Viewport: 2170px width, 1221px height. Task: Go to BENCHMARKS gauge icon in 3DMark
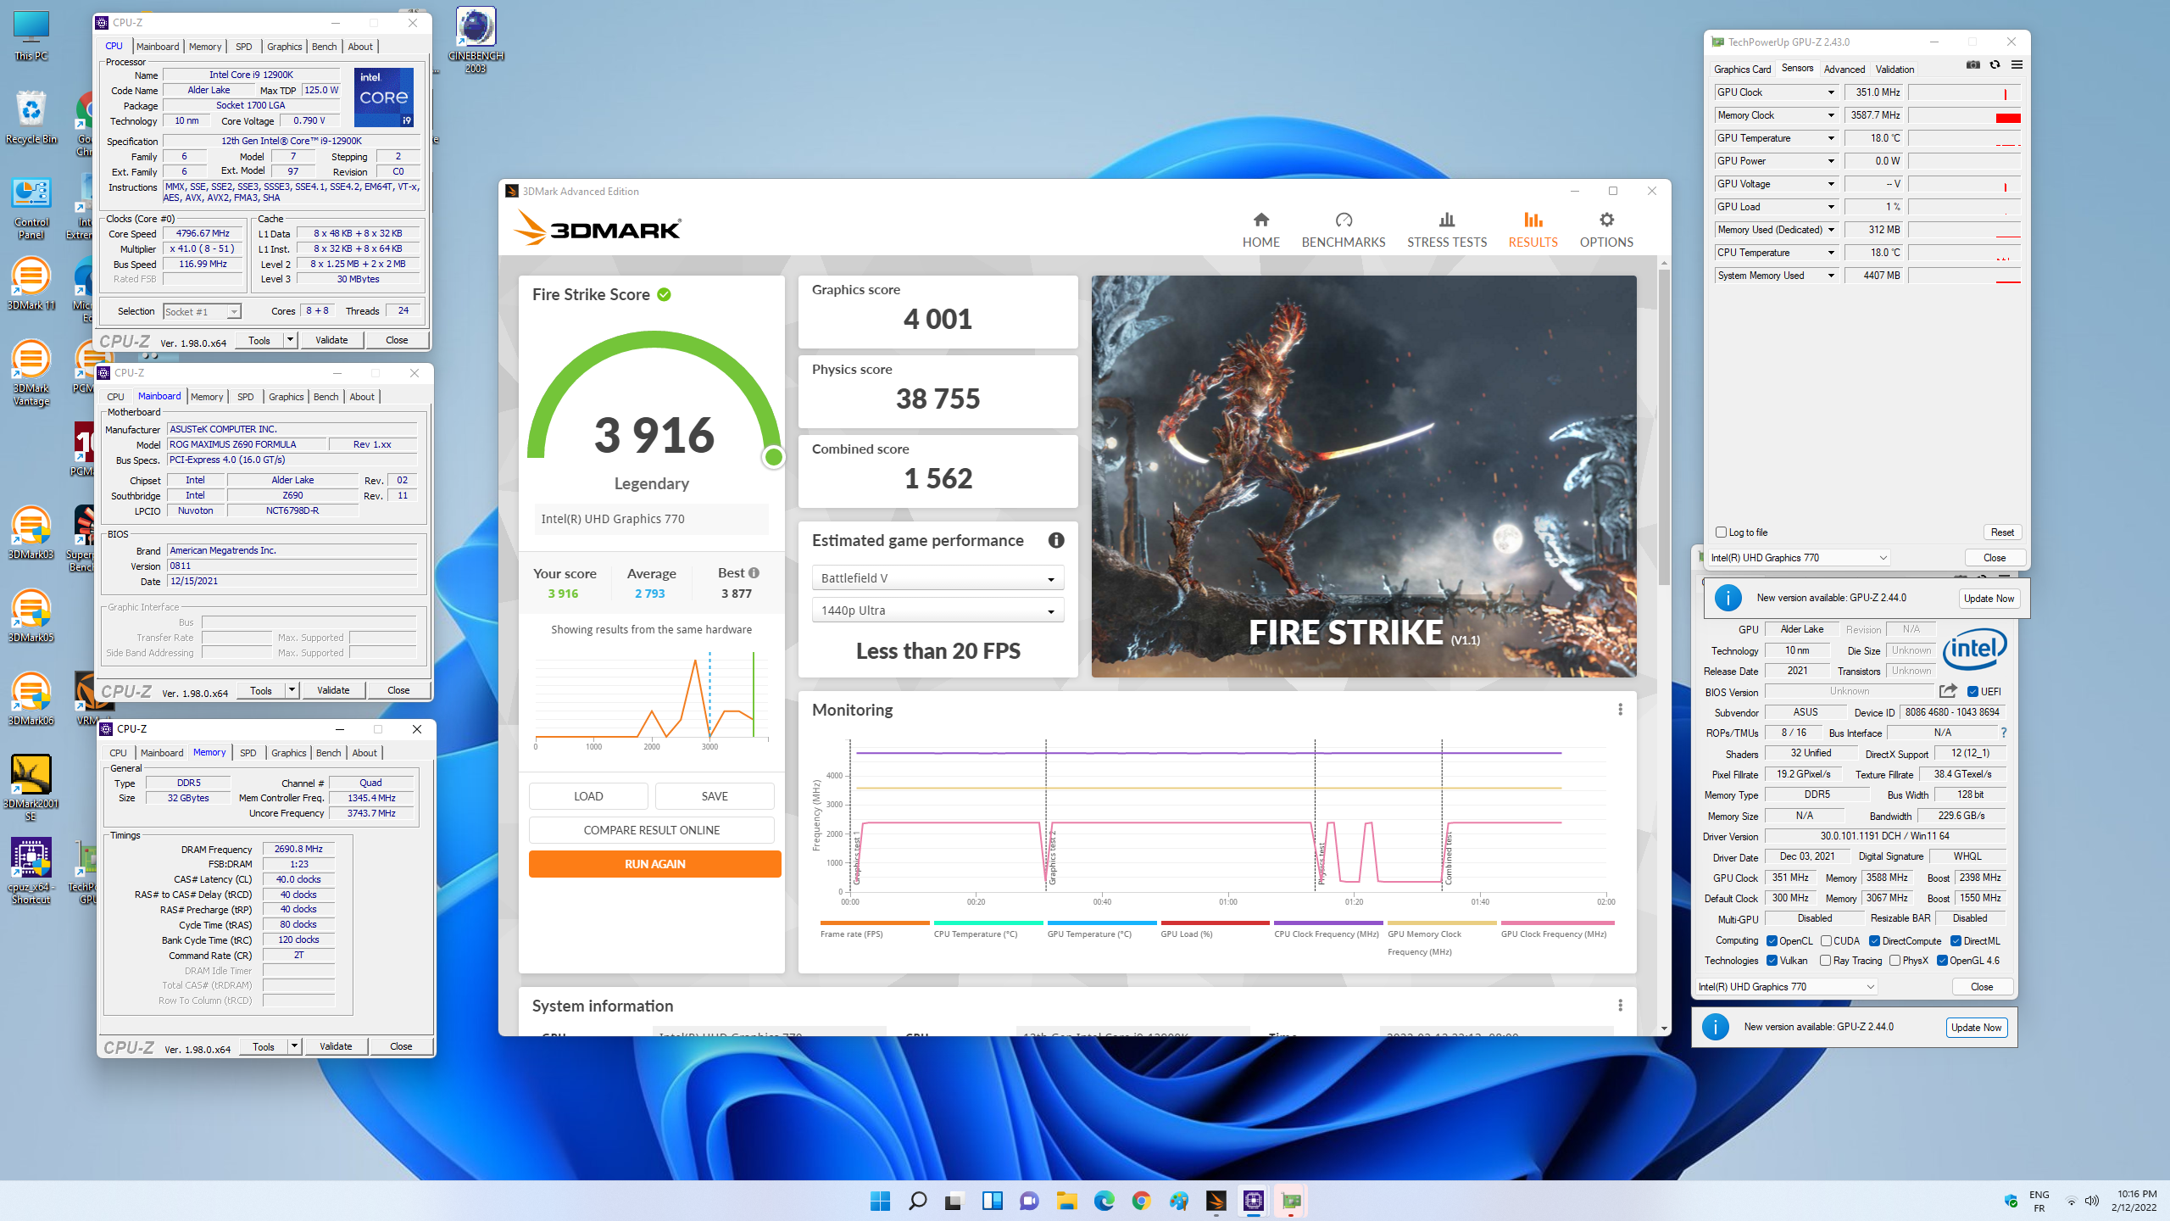click(1344, 220)
